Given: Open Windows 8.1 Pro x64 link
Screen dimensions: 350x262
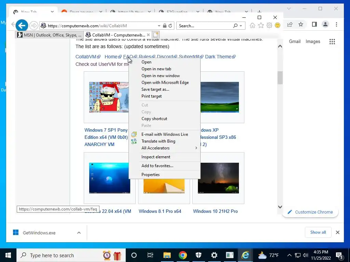Looking at the screenshot, I should click(160, 211).
